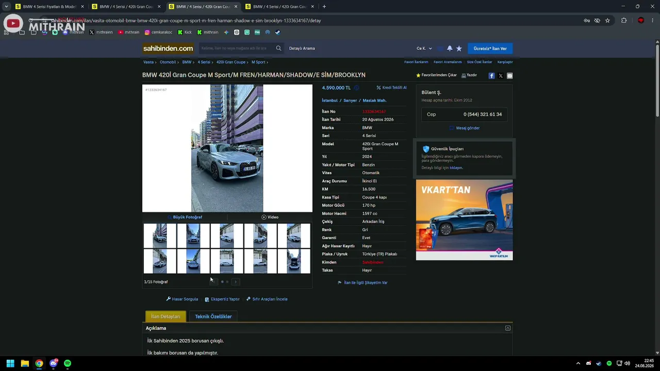Show hidden system tray icons

578,363
